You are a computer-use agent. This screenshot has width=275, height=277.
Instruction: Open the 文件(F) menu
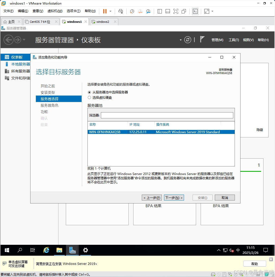click(x=9, y=11)
